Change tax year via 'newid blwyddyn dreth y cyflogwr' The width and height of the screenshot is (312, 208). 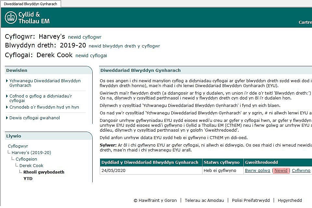[x=124, y=46]
